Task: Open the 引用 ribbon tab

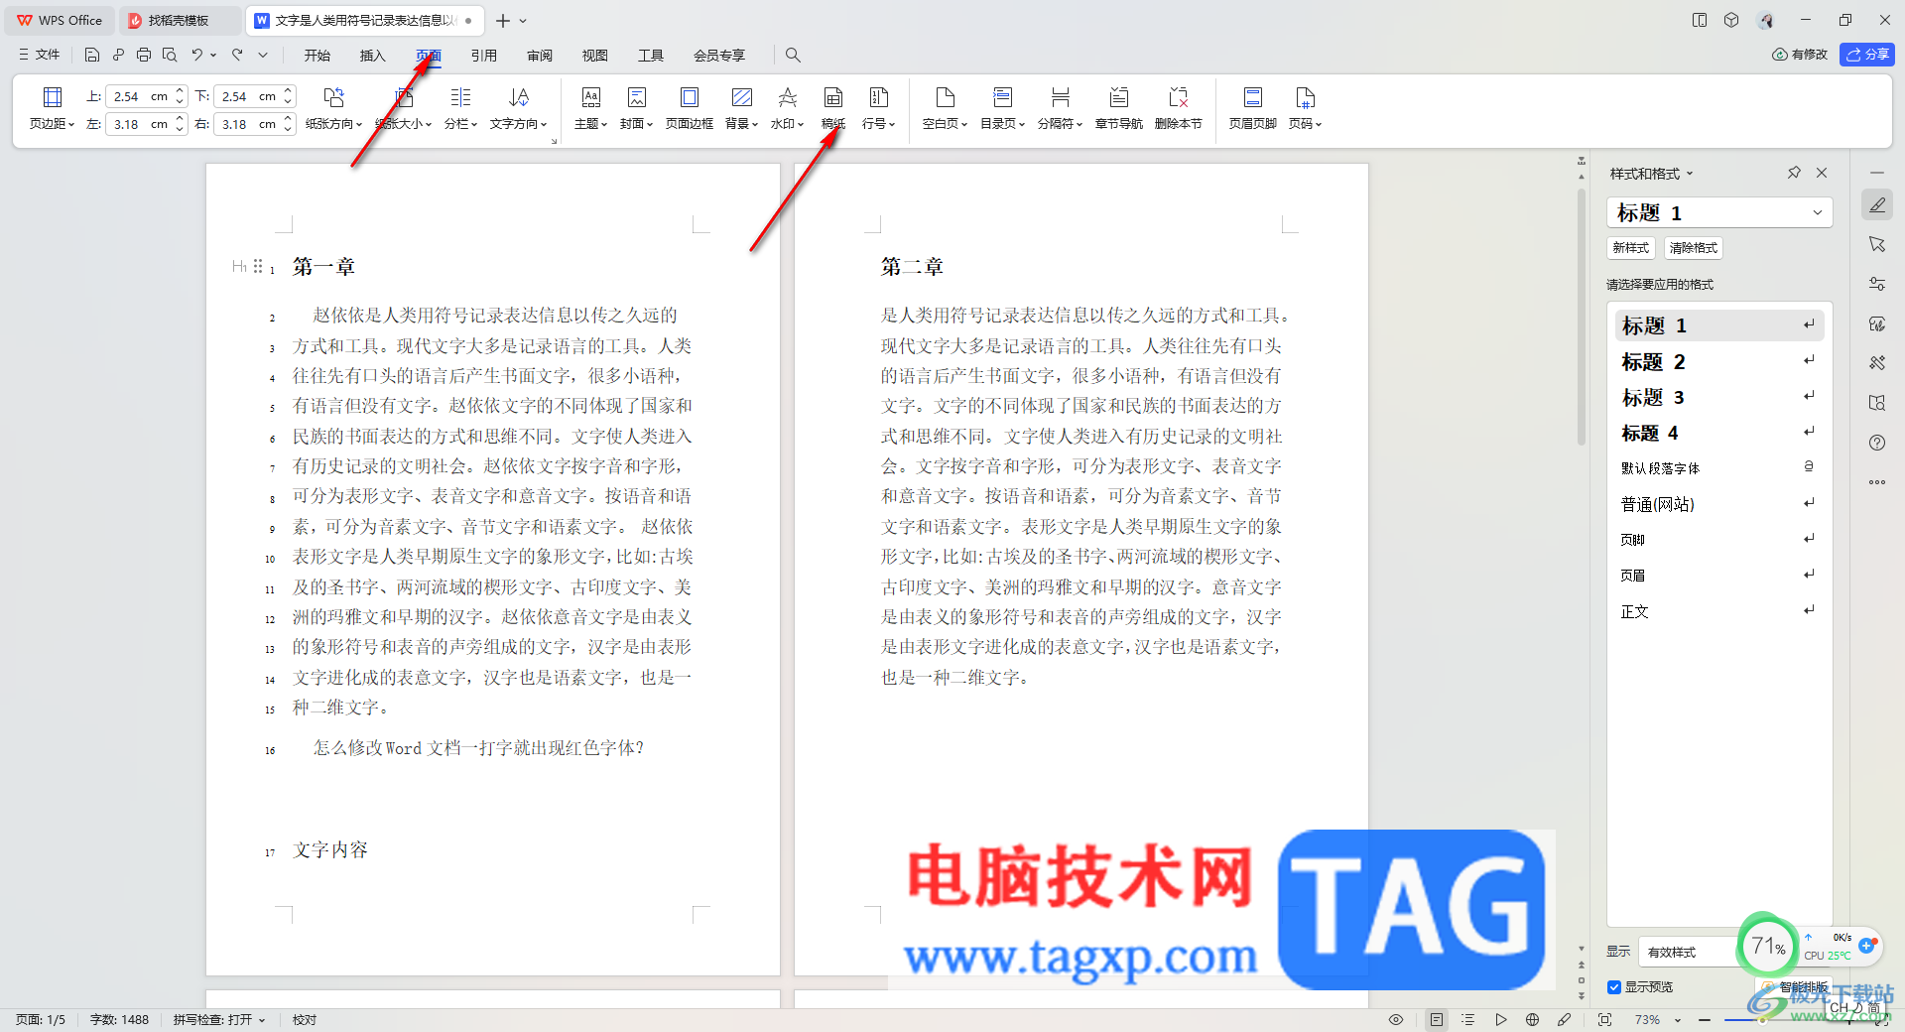Action: coord(484,56)
